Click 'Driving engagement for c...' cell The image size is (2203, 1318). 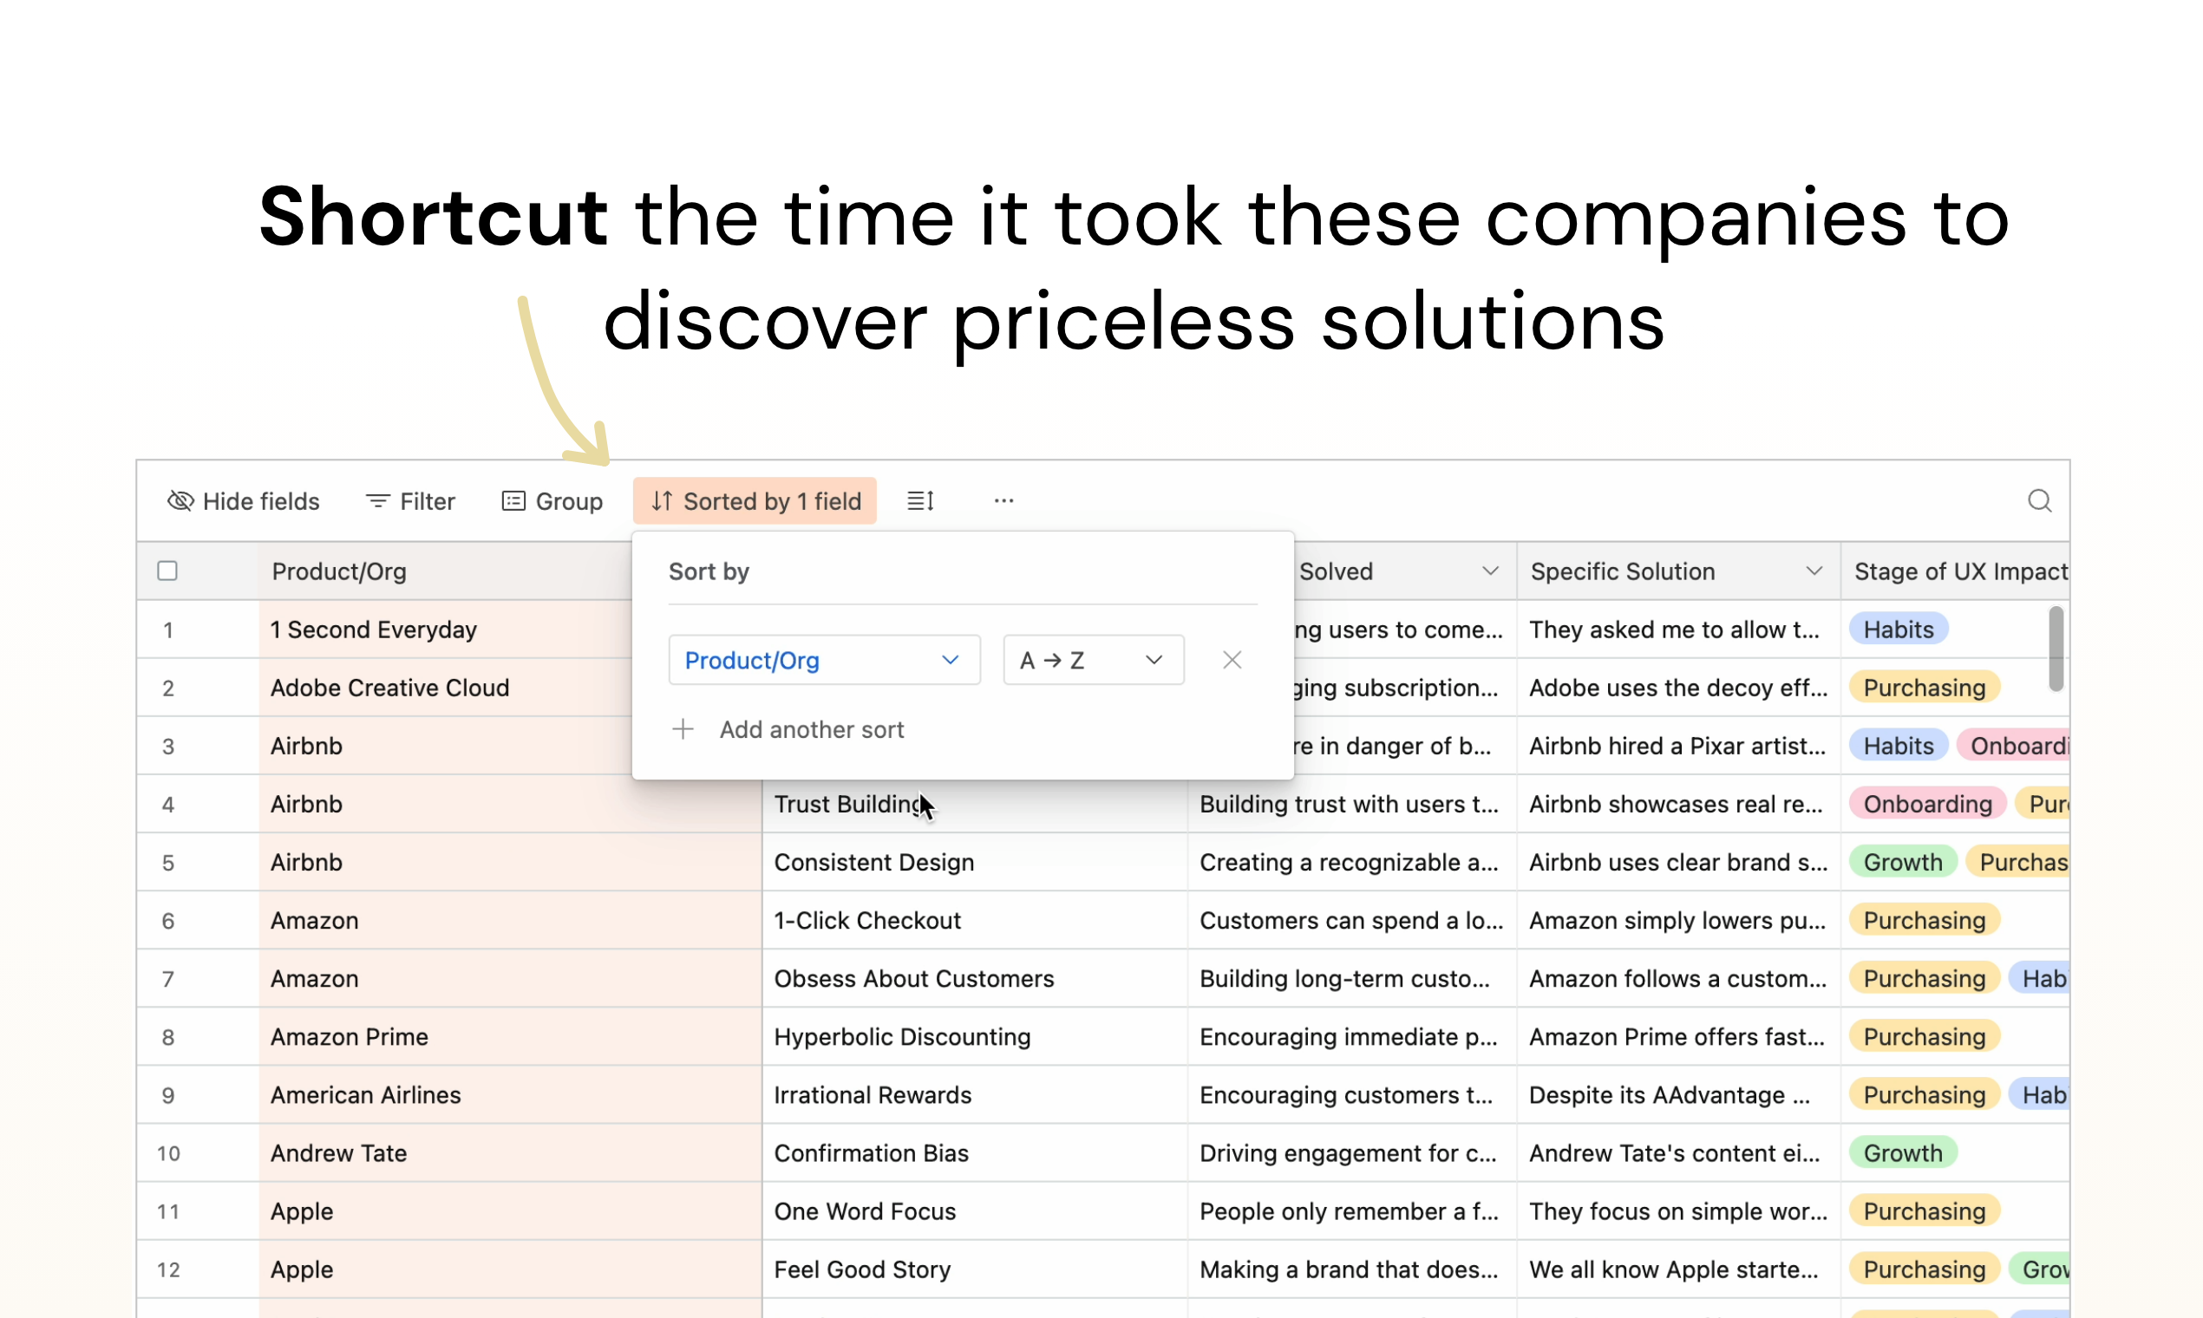1352,1152
